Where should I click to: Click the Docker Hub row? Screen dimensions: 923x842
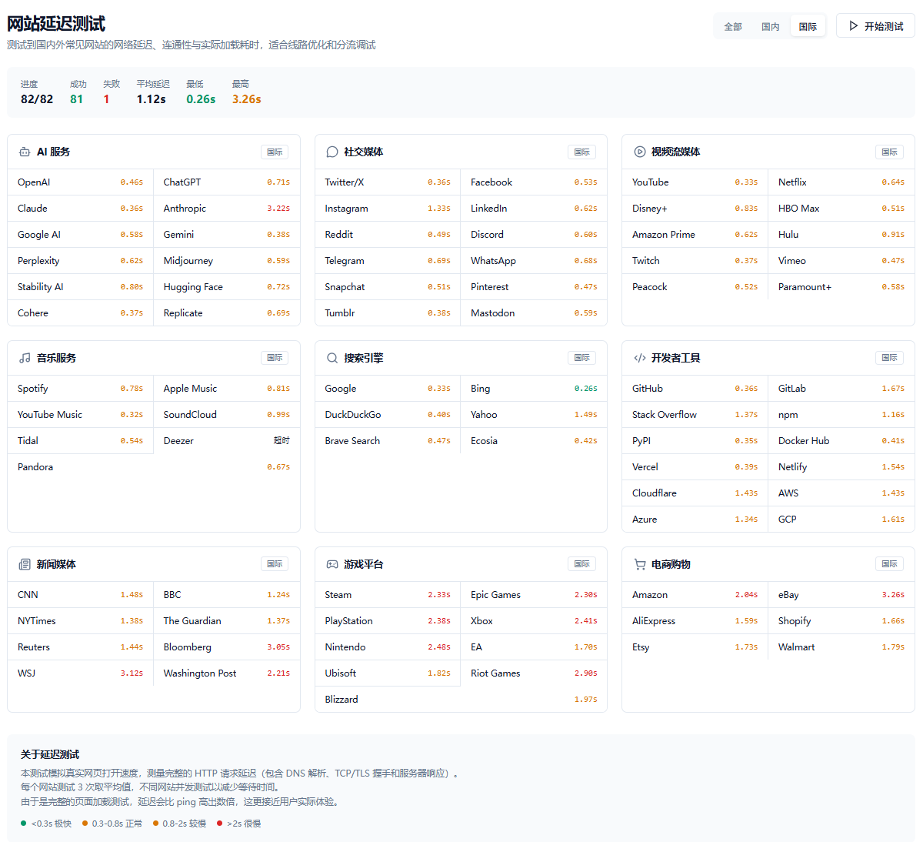(841, 441)
